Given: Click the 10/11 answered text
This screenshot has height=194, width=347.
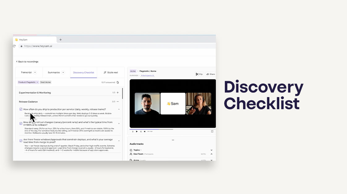Looking at the screenshot, I should (108, 82).
